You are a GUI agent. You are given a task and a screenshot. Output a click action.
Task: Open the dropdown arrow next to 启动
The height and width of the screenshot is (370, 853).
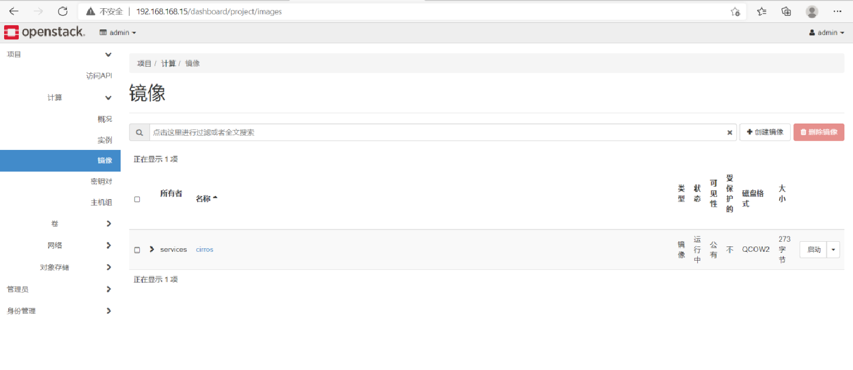[833, 249]
